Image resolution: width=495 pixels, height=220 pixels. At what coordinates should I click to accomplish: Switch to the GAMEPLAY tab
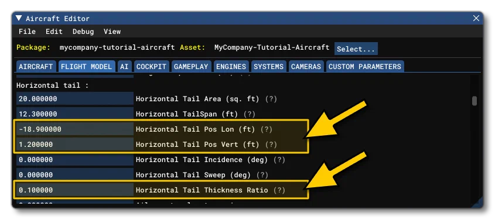[x=191, y=67]
